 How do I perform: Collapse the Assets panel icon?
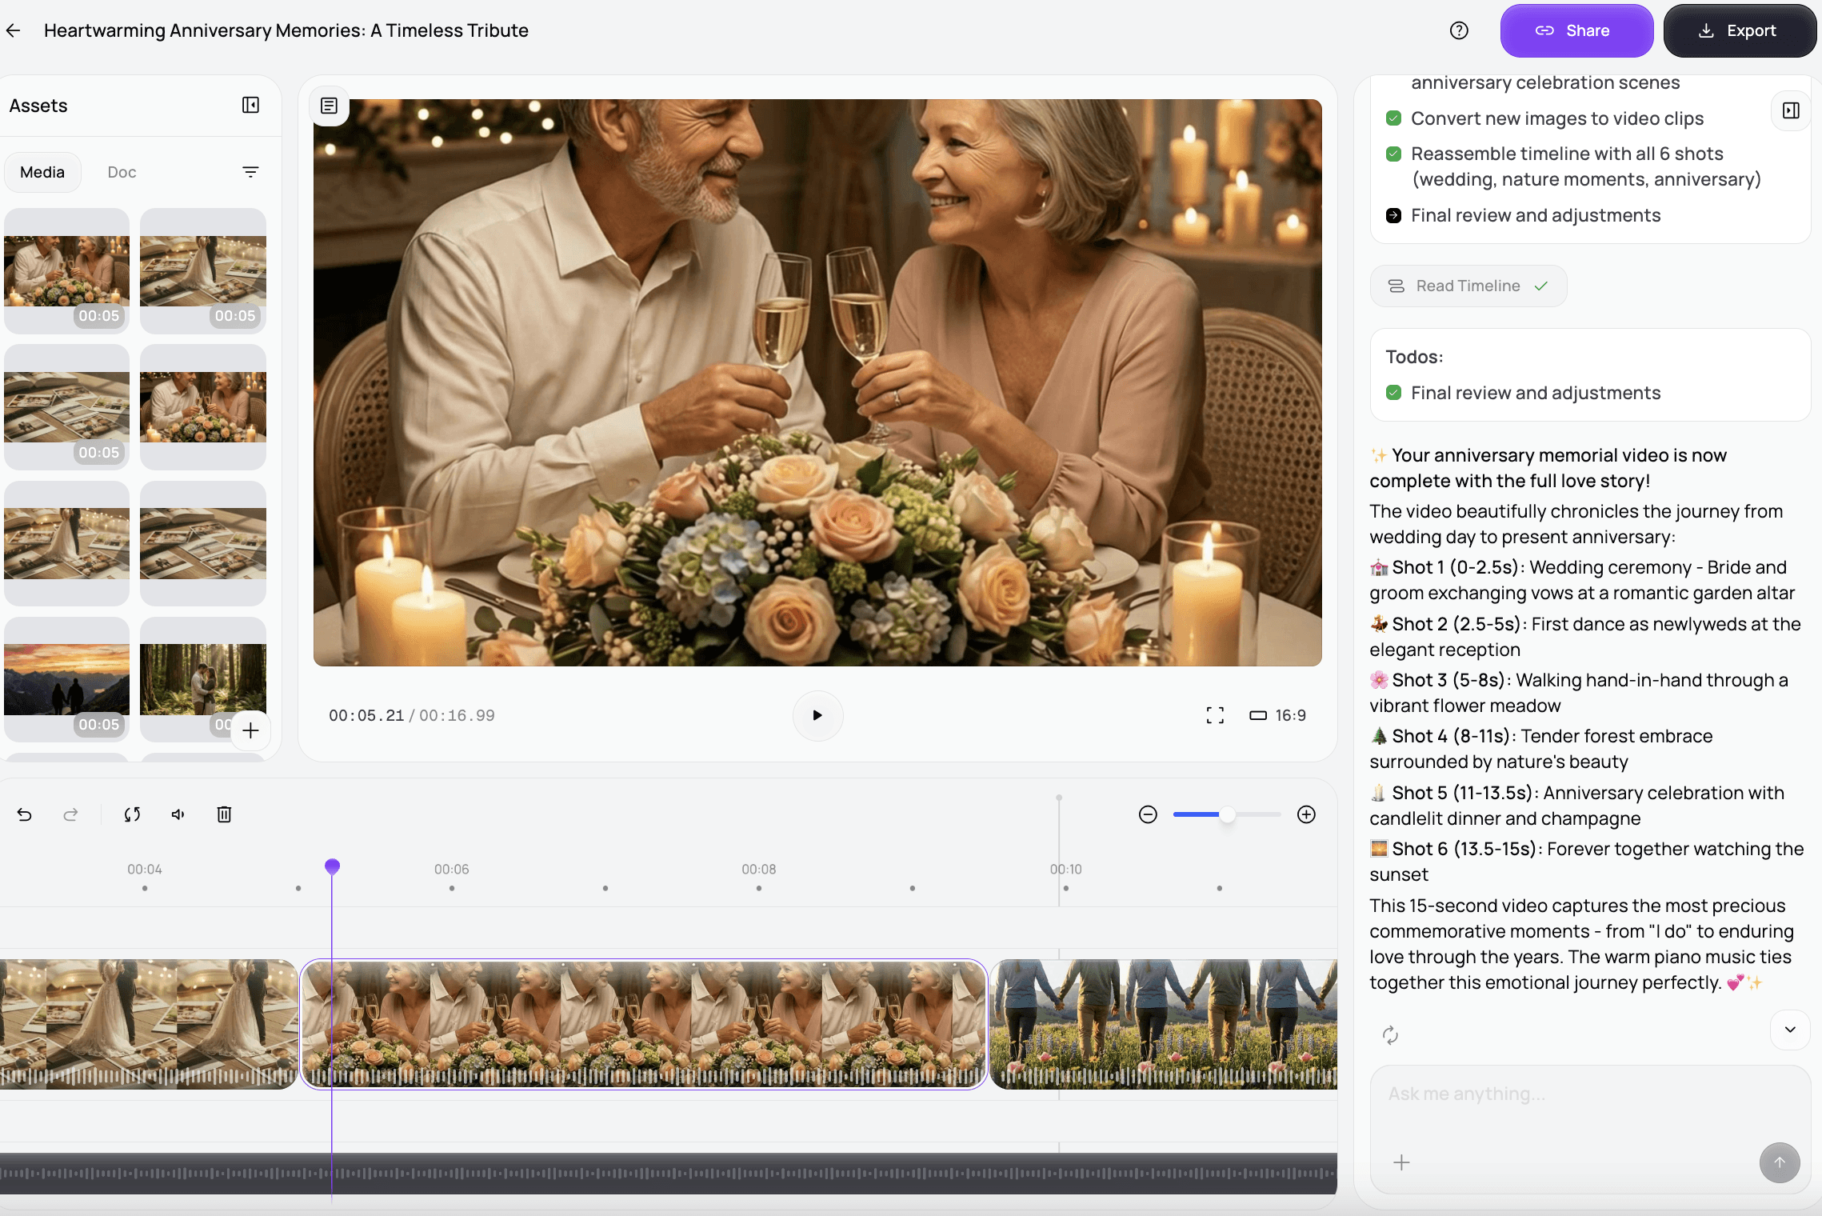click(250, 105)
